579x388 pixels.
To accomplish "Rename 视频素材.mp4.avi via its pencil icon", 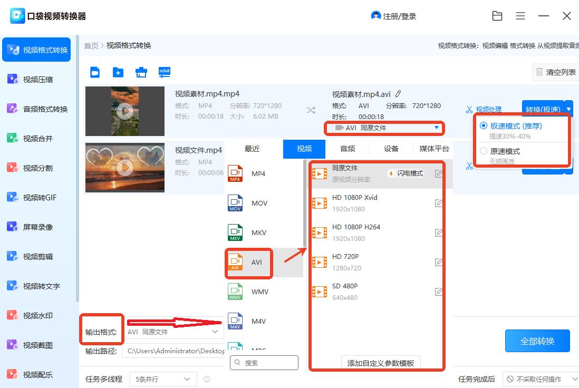I will click(x=398, y=93).
